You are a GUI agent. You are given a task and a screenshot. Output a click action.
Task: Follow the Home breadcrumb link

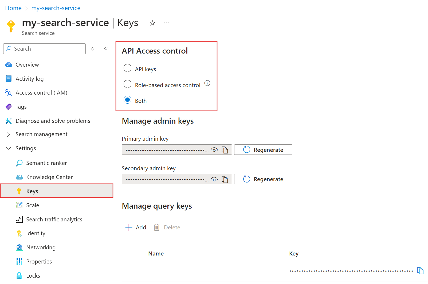point(13,8)
